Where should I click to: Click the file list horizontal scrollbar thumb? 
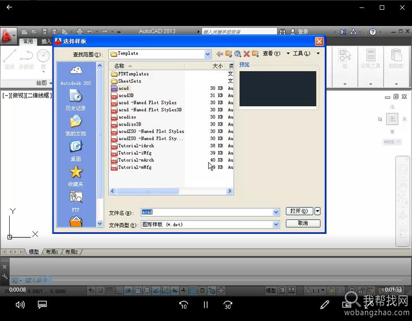148,191
